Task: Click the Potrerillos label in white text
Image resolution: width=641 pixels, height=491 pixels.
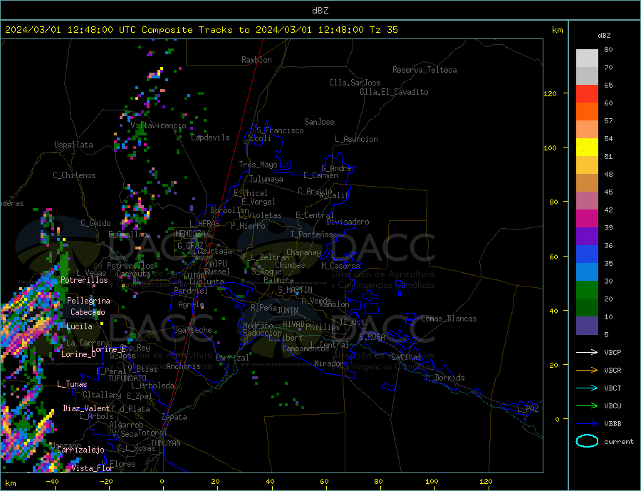Action: click(84, 280)
